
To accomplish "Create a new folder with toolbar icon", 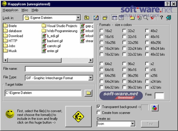I will pos(105,18).
